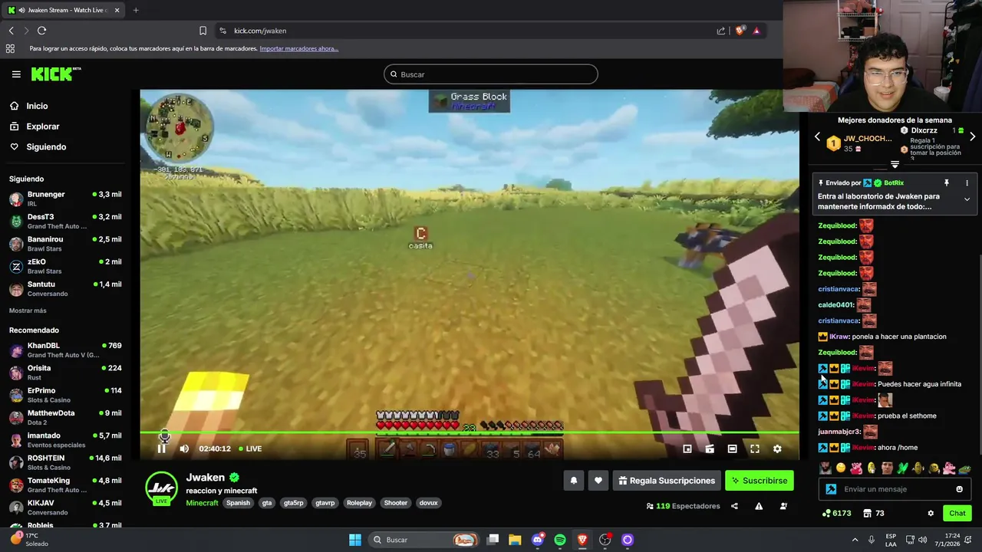Click the 6173 points balance icon
This screenshot has width=982, height=552.
click(826, 514)
